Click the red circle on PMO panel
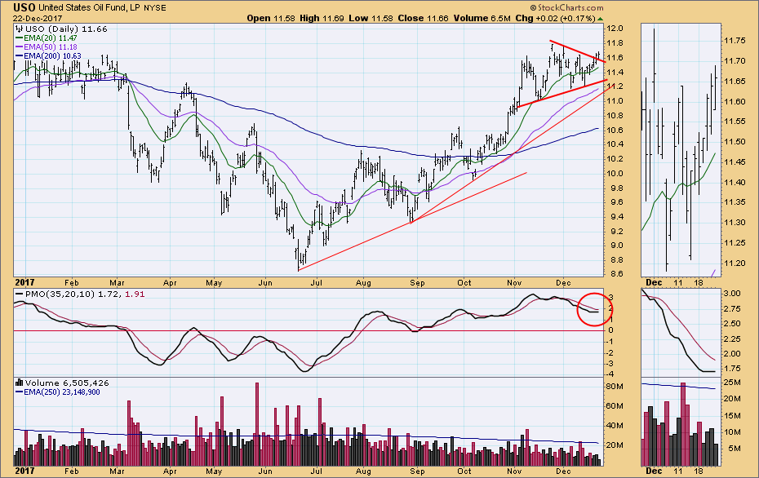The height and width of the screenshot is (478, 759). (x=594, y=310)
